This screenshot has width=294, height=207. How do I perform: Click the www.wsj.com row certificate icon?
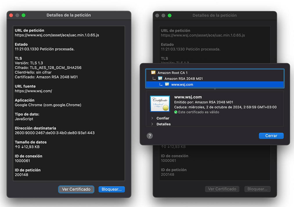(167, 84)
